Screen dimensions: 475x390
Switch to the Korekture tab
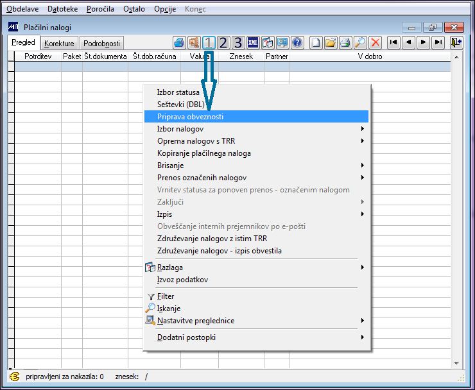point(59,44)
